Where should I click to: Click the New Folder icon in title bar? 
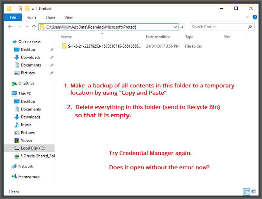click(x=27, y=8)
